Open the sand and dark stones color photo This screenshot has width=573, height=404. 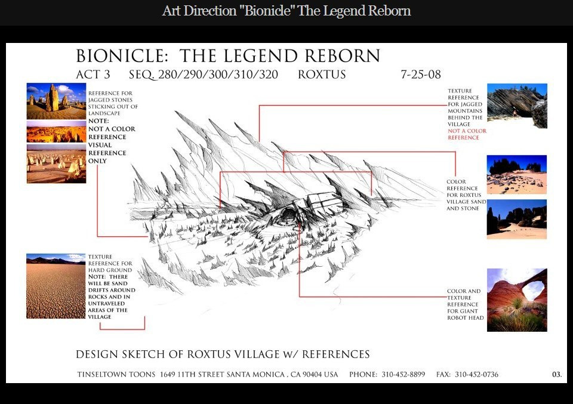[x=517, y=175]
